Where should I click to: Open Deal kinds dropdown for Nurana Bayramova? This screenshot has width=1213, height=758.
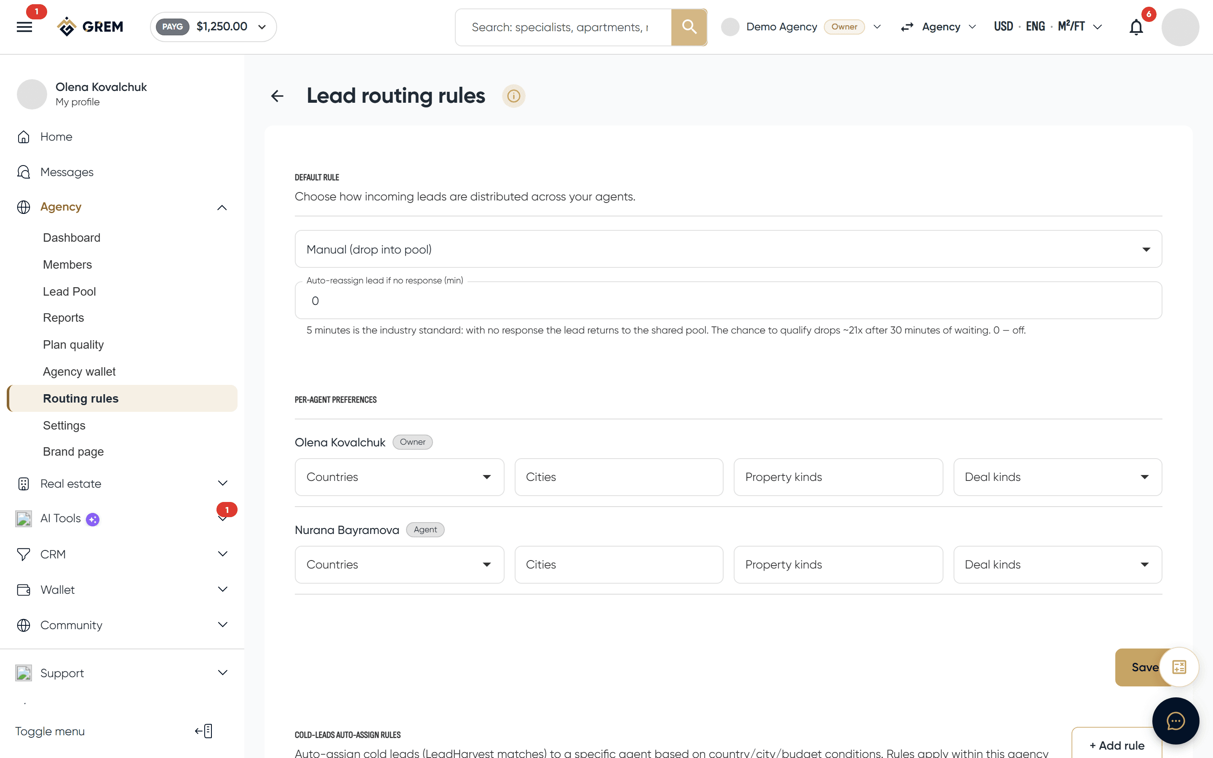1057,564
